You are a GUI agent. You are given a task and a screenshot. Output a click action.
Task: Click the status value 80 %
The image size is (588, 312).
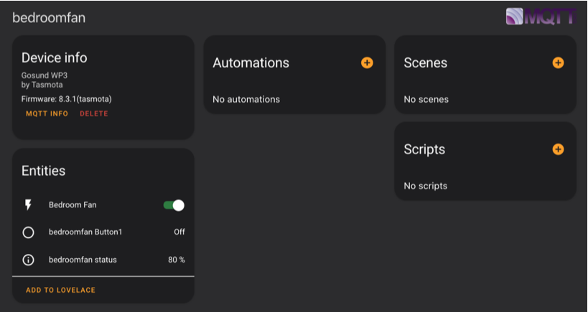tap(176, 260)
